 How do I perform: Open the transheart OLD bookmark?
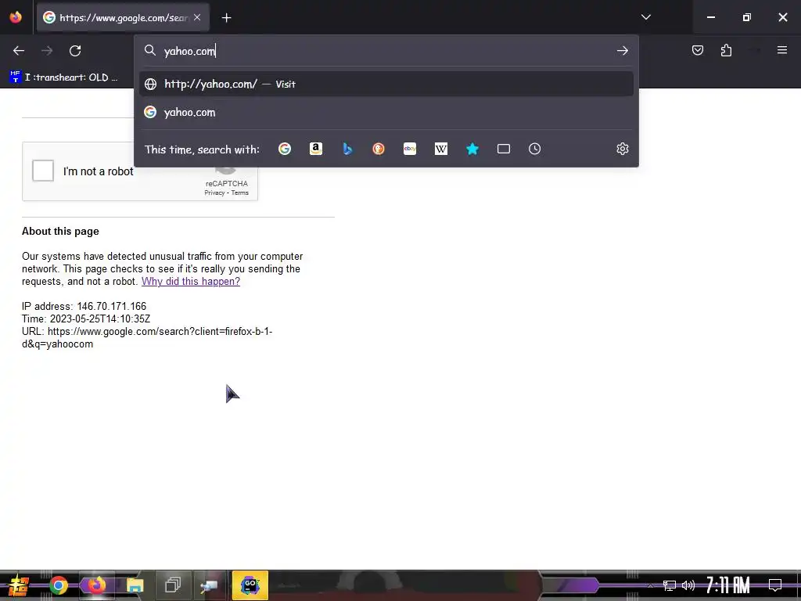click(63, 77)
